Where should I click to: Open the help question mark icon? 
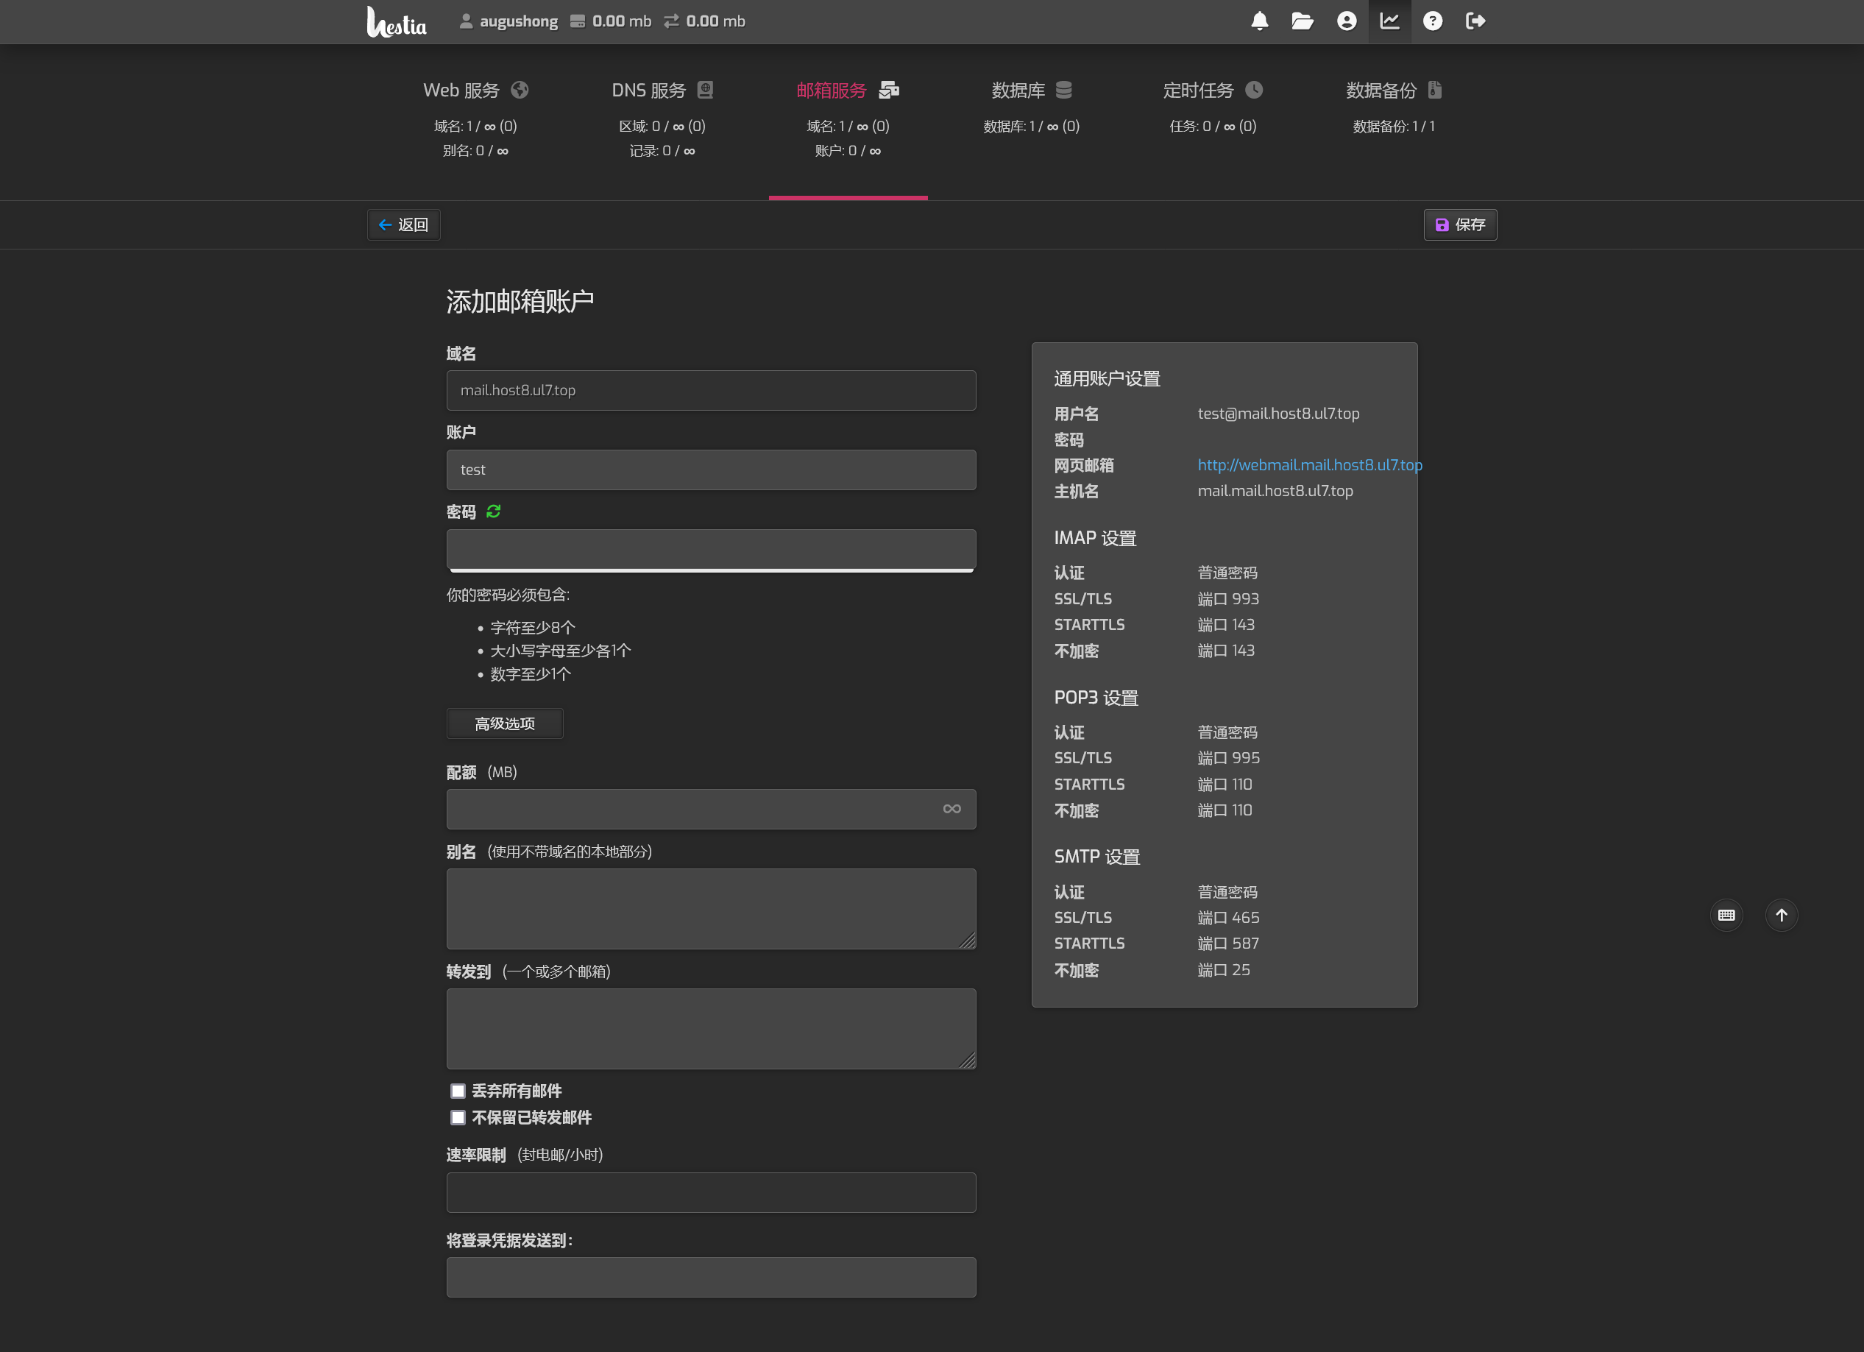click(x=1433, y=21)
